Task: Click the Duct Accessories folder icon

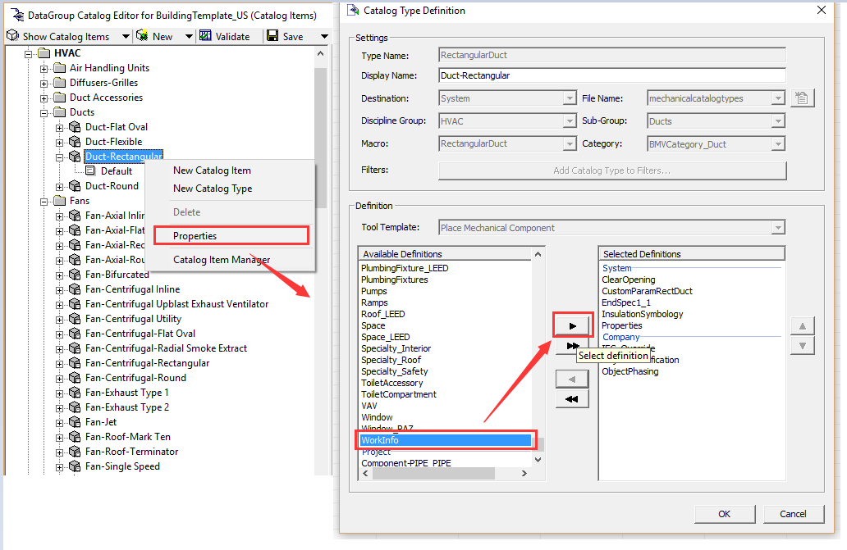Action: click(x=59, y=98)
